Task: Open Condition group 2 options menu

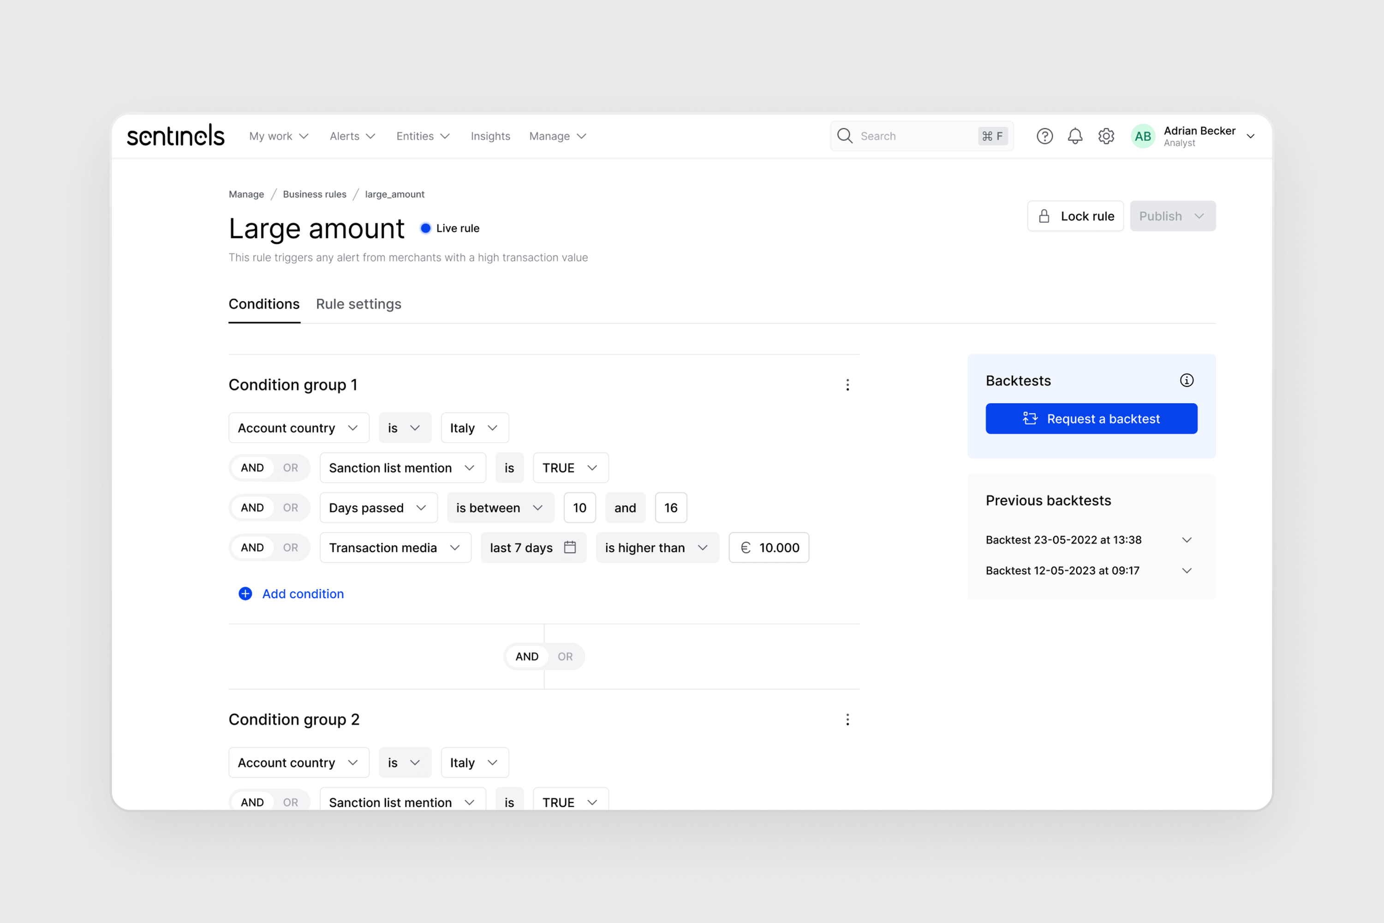Action: [847, 719]
